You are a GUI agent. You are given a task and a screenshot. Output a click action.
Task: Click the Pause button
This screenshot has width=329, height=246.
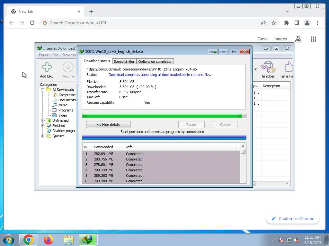click(191, 125)
